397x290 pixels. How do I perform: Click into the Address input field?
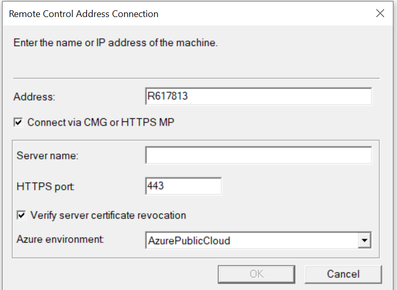pyautogui.click(x=259, y=96)
